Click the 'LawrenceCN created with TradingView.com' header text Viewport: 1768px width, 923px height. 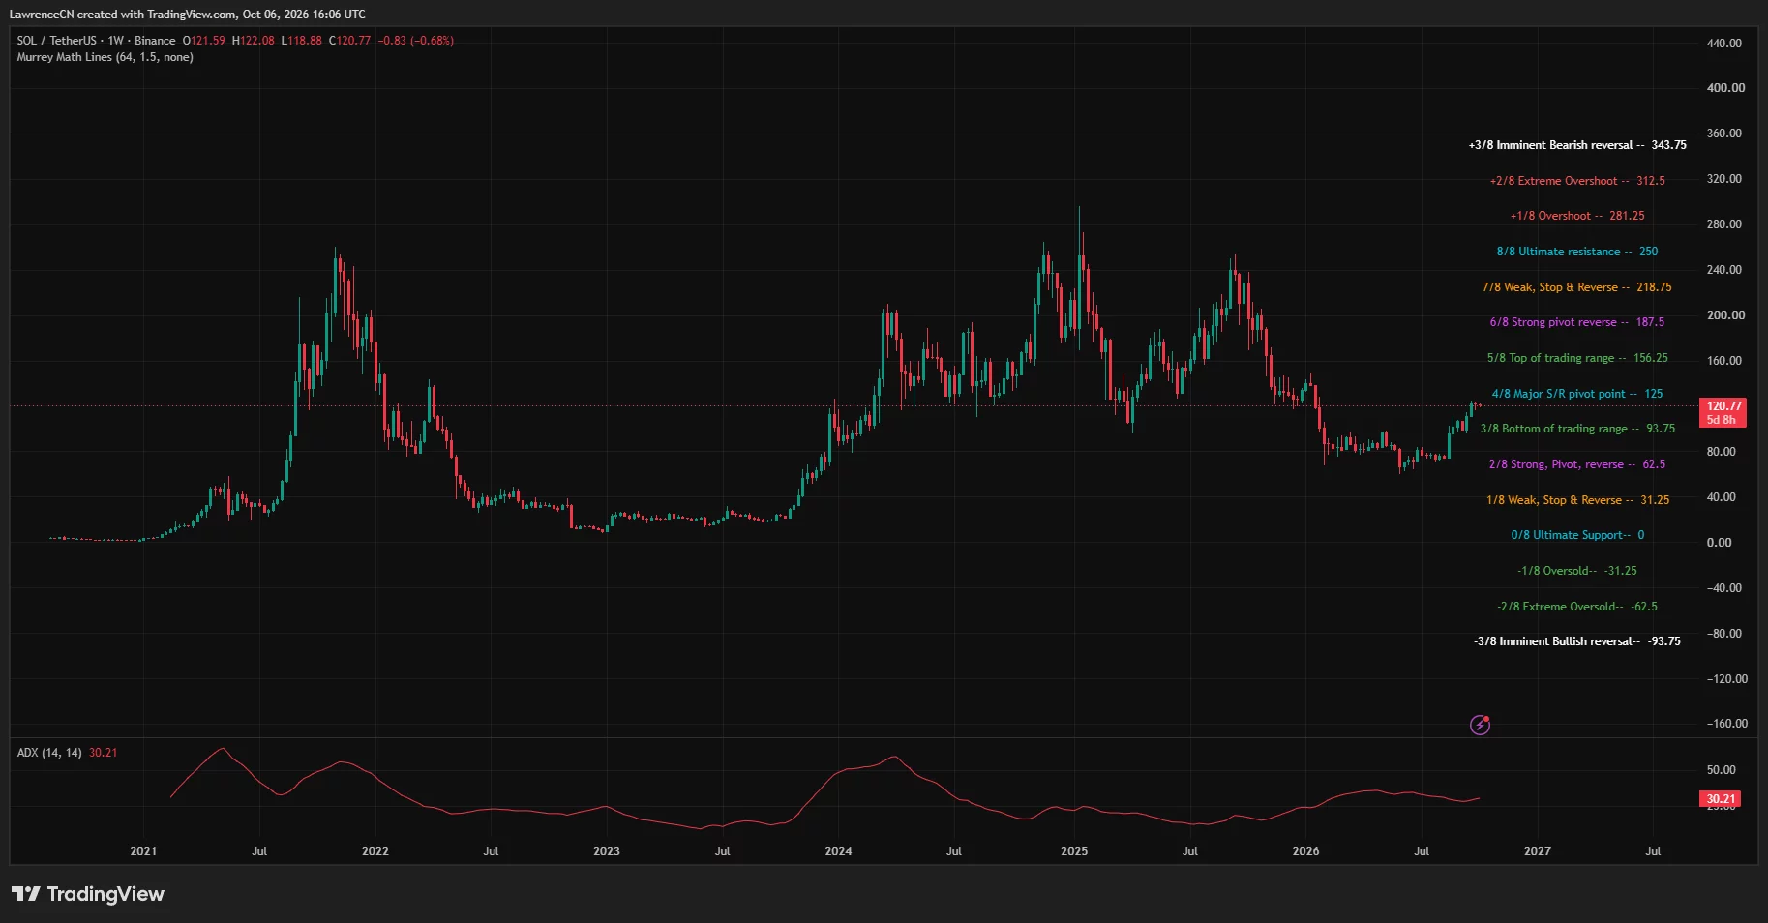(x=123, y=15)
